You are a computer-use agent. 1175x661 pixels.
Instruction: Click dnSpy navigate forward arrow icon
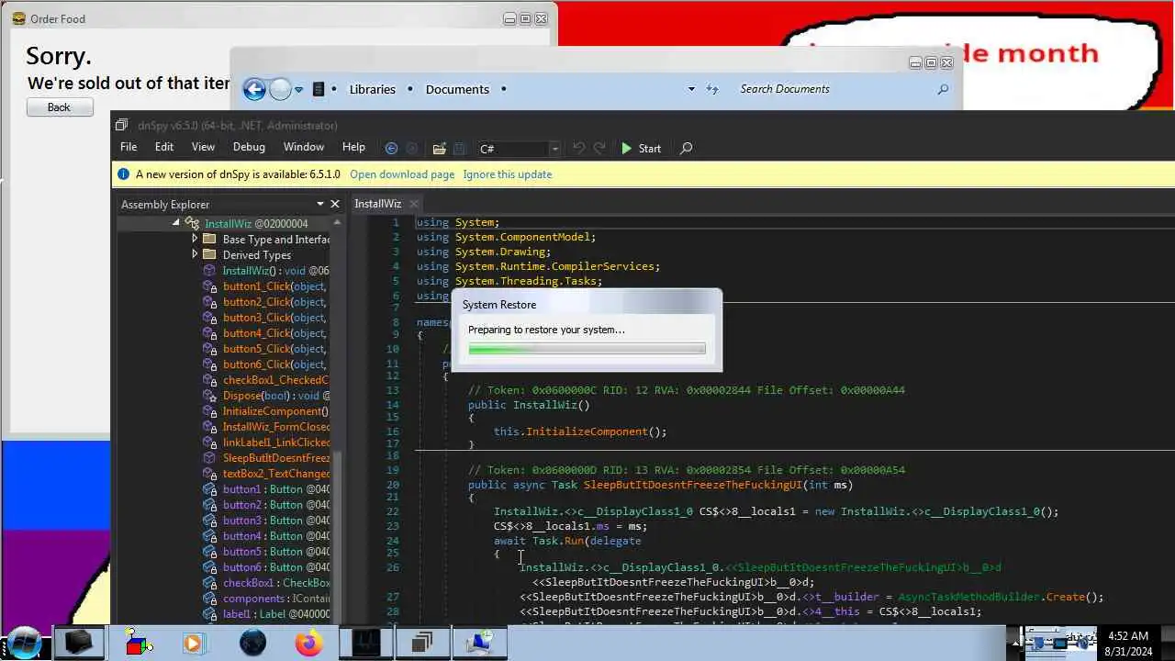[x=412, y=148]
